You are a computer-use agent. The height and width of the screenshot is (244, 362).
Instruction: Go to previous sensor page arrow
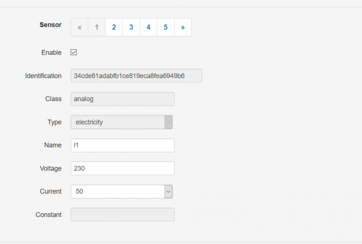79,27
